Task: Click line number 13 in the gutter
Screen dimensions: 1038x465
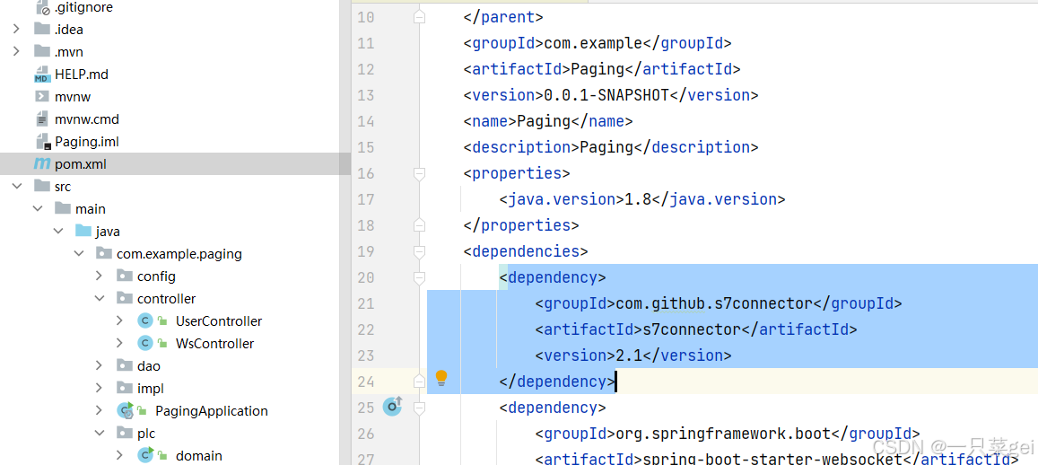Action: click(365, 95)
